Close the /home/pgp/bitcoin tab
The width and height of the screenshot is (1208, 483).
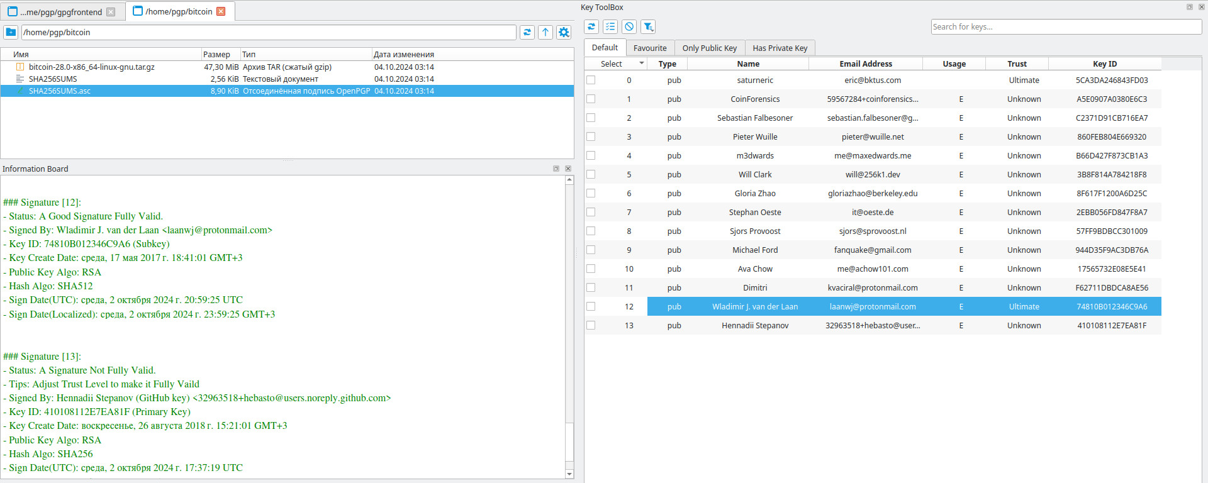coord(221,11)
